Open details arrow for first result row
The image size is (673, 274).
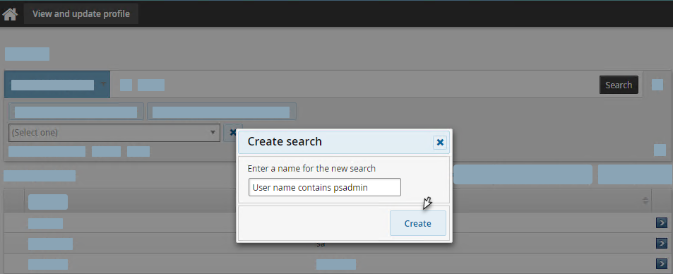tap(662, 223)
